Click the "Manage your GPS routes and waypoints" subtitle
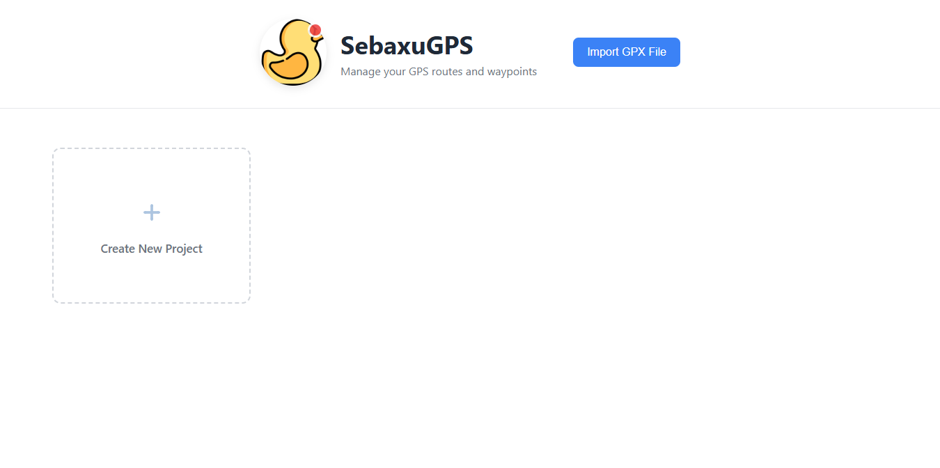This screenshot has height=468, width=940. click(439, 71)
